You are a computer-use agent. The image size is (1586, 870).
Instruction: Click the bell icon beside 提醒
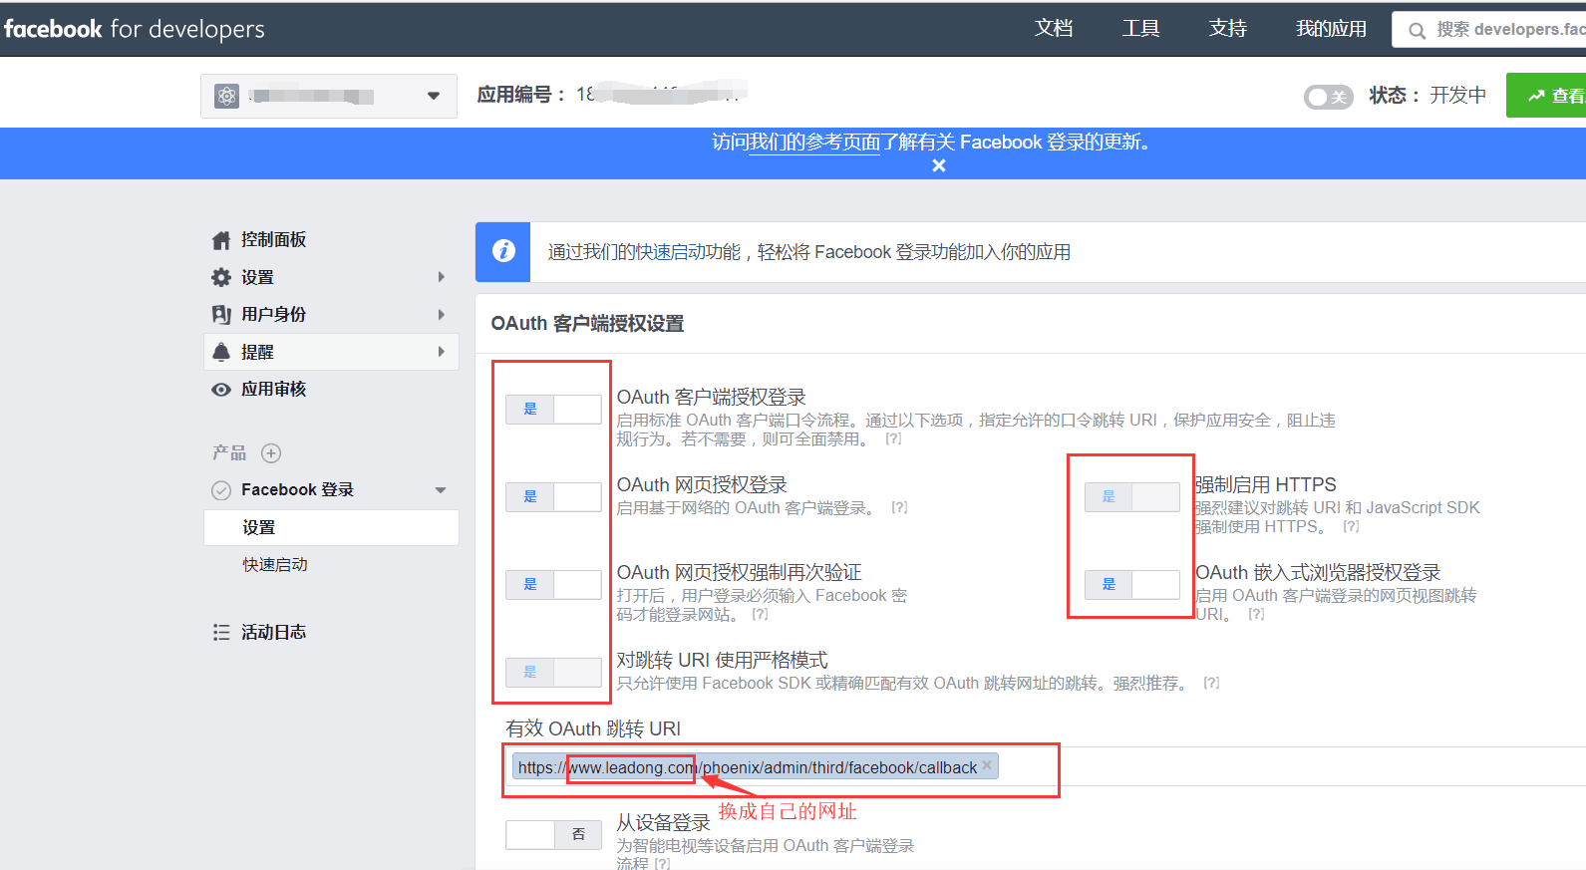221,352
